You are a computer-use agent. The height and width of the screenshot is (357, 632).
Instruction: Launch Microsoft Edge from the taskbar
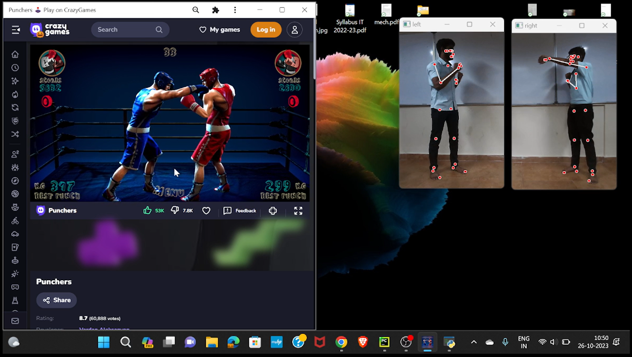233,342
